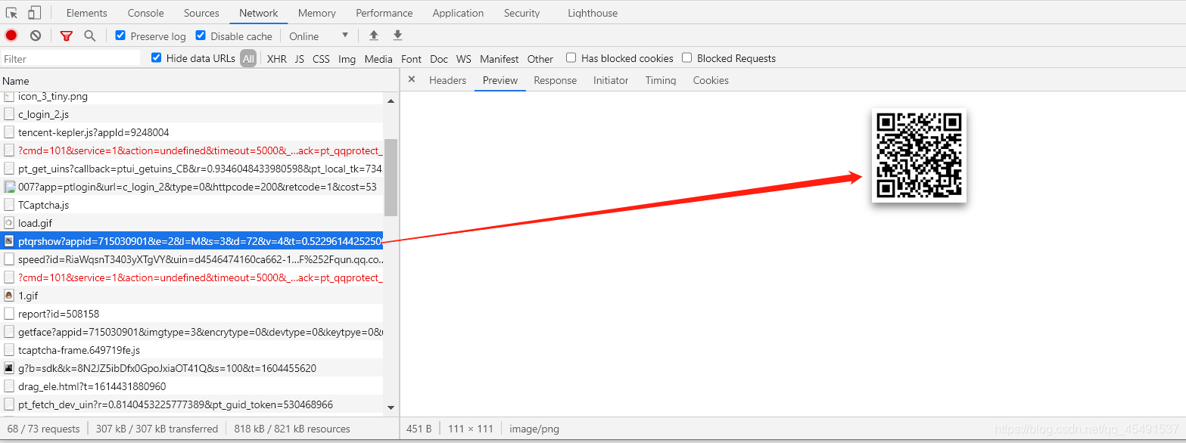Filter requests by Img
The height and width of the screenshot is (443, 1186).
tap(347, 58)
